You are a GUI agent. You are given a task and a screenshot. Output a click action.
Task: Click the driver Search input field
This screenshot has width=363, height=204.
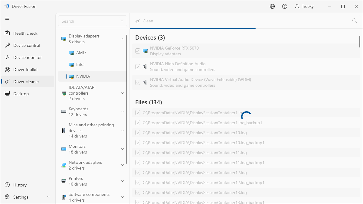[89, 21]
